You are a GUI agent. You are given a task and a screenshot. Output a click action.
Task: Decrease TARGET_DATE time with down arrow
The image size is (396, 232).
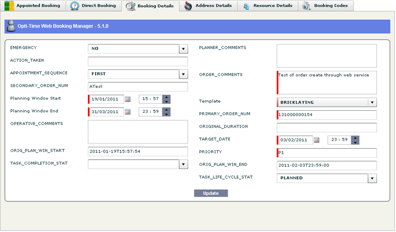(x=355, y=142)
